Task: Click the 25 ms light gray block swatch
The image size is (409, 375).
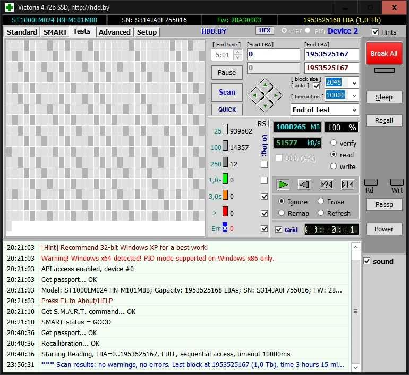Action: pyautogui.click(x=225, y=129)
